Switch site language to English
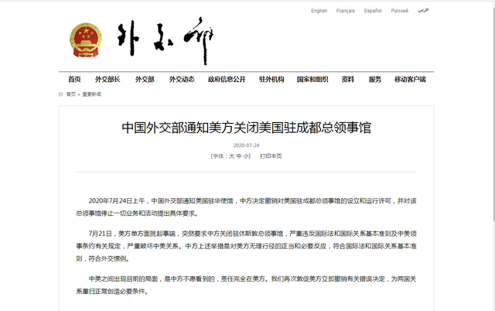This screenshot has height=311, width=495. (x=319, y=11)
